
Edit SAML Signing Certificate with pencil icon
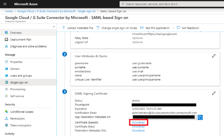tap(214, 93)
